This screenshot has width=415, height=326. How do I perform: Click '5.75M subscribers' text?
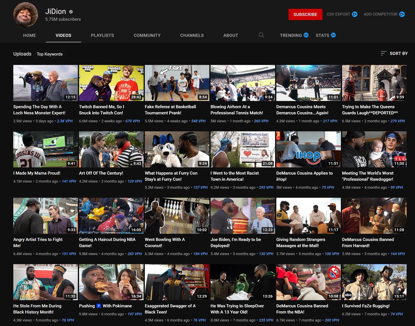[x=63, y=19]
